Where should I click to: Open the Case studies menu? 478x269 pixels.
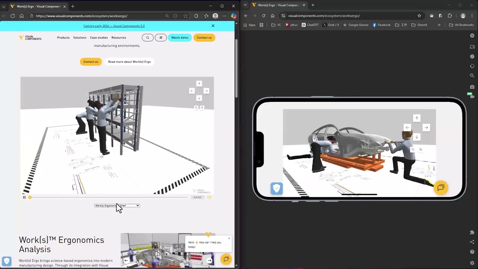(99, 37)
